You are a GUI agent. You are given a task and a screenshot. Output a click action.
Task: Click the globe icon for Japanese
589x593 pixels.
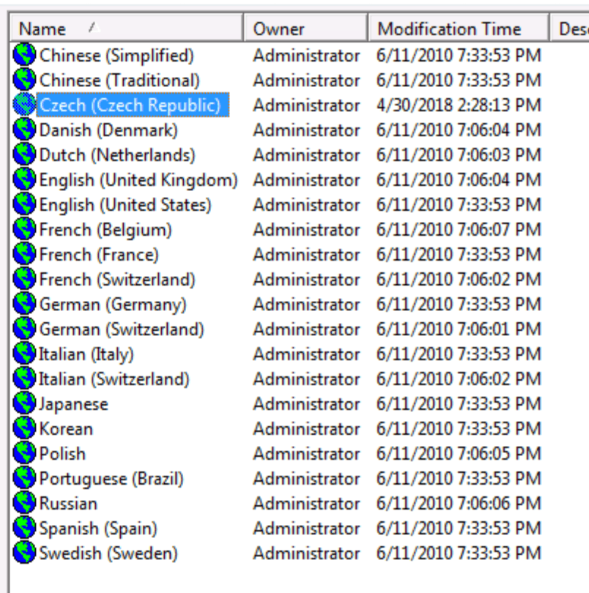pos(24,403)
